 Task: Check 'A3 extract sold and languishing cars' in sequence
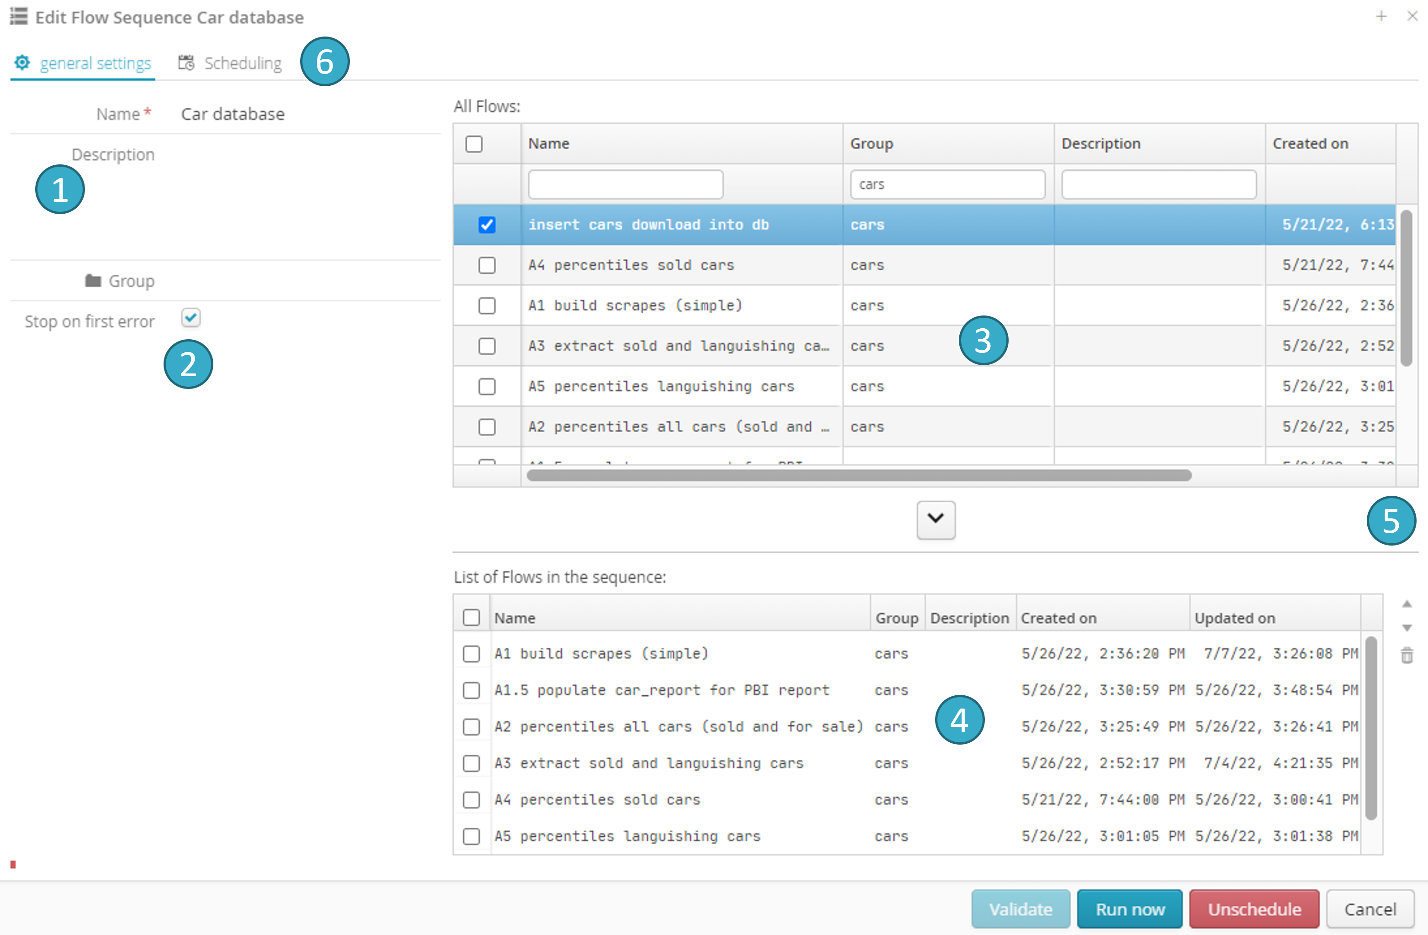click(471, 763)
